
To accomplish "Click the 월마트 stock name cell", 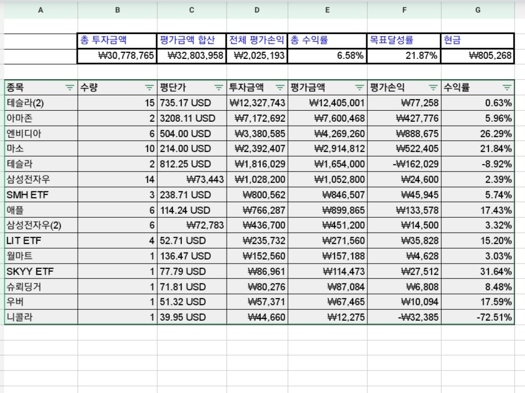I will pyautogui.click(x=41, y=256).
